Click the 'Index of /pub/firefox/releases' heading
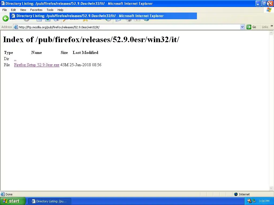 click(x=91, y=40)
